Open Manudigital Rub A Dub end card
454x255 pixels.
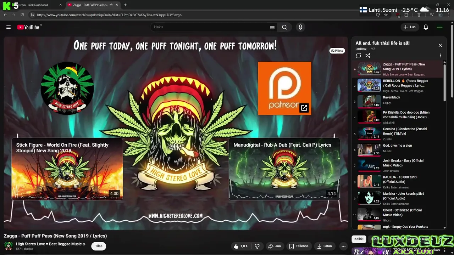pyautogui.click(x=284, y=169)
